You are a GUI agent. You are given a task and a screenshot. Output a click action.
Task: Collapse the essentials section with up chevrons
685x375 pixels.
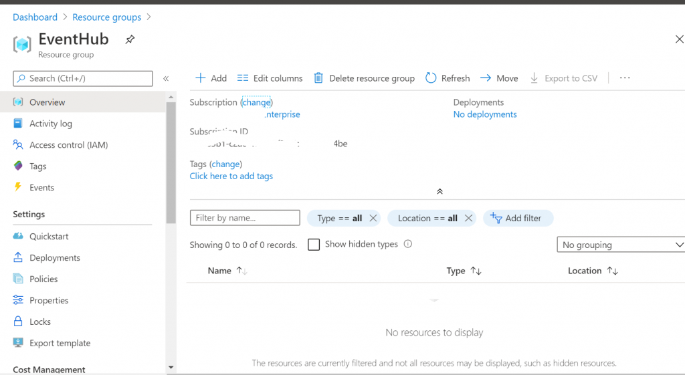(440, 192)
